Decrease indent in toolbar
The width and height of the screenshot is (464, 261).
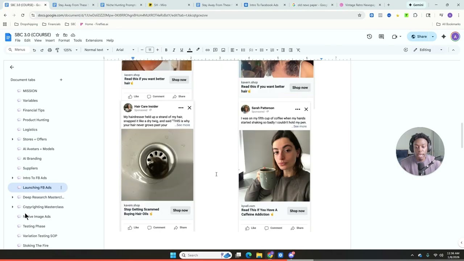(x=283, y=50)
